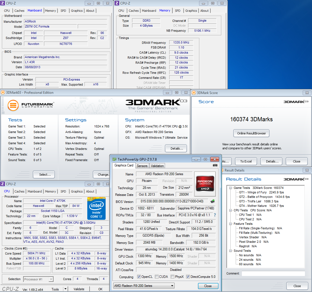Click Intel Core i7 logo in CPU-Z
312x295 pixels.
click(97, 208)
